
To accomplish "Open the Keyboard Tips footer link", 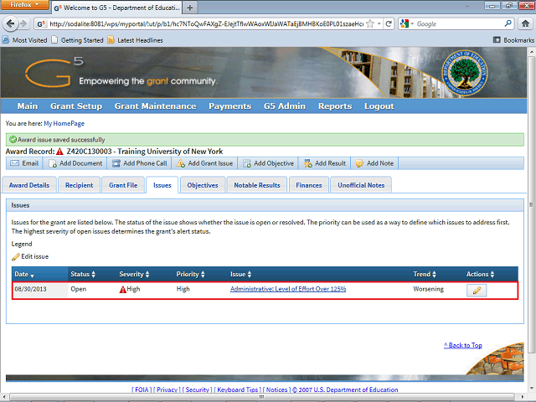I will (238, 389).
